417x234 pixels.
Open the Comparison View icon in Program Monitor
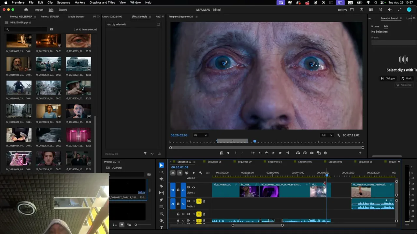(319, 153)
